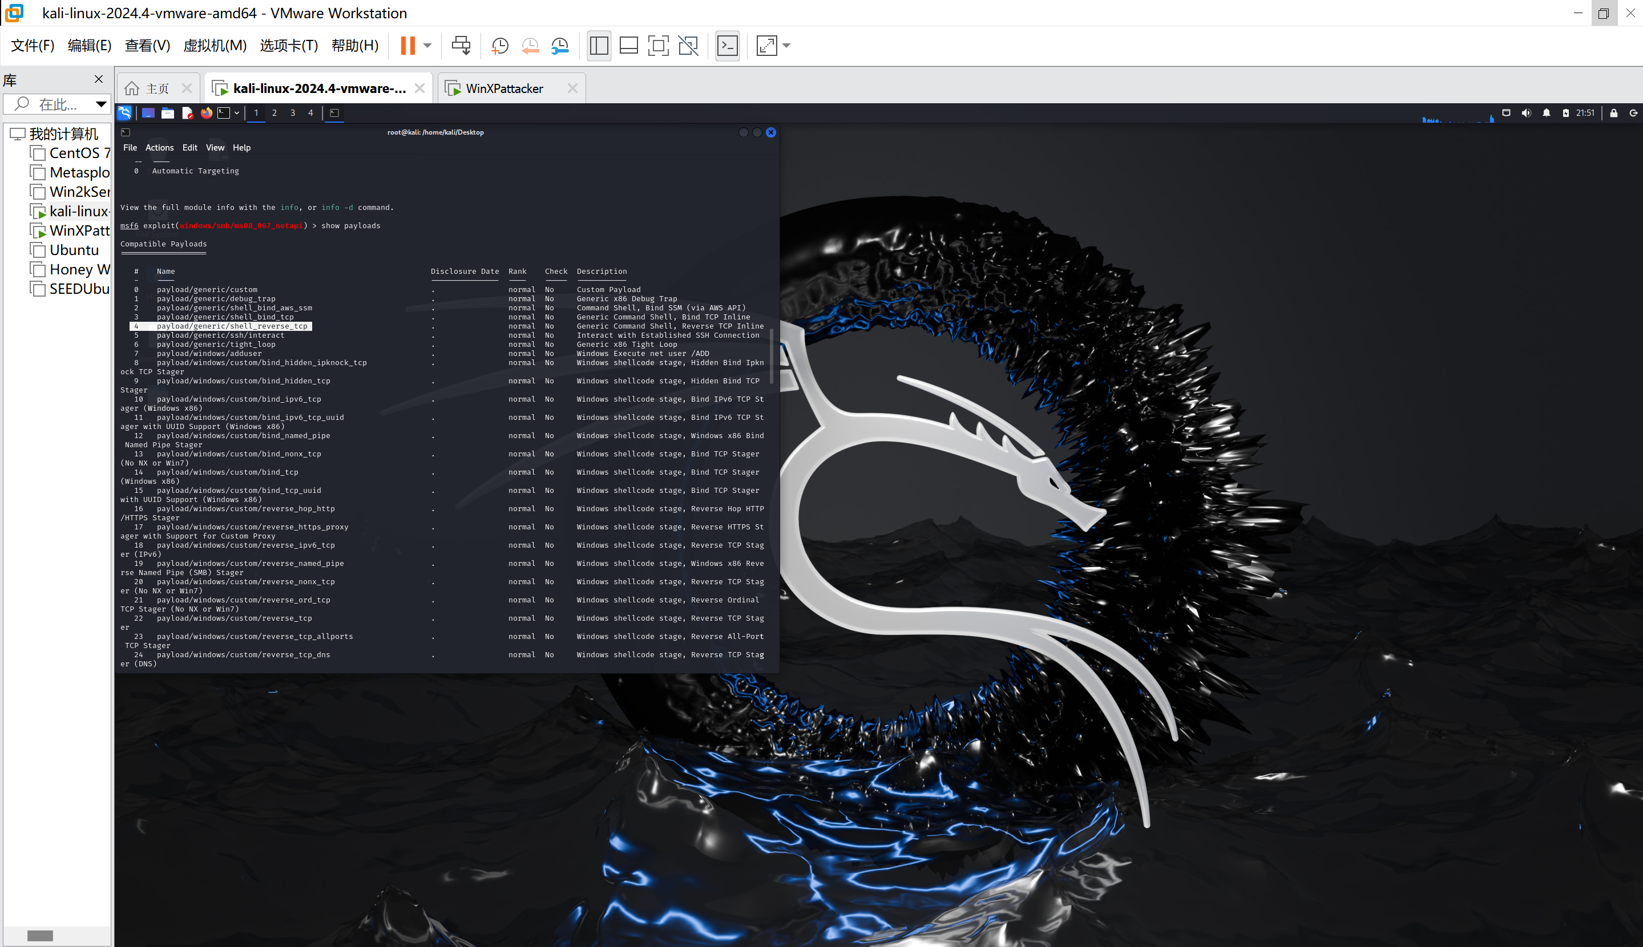
Task: Open the Kali dragon applications menu
Action: (125, 113)
